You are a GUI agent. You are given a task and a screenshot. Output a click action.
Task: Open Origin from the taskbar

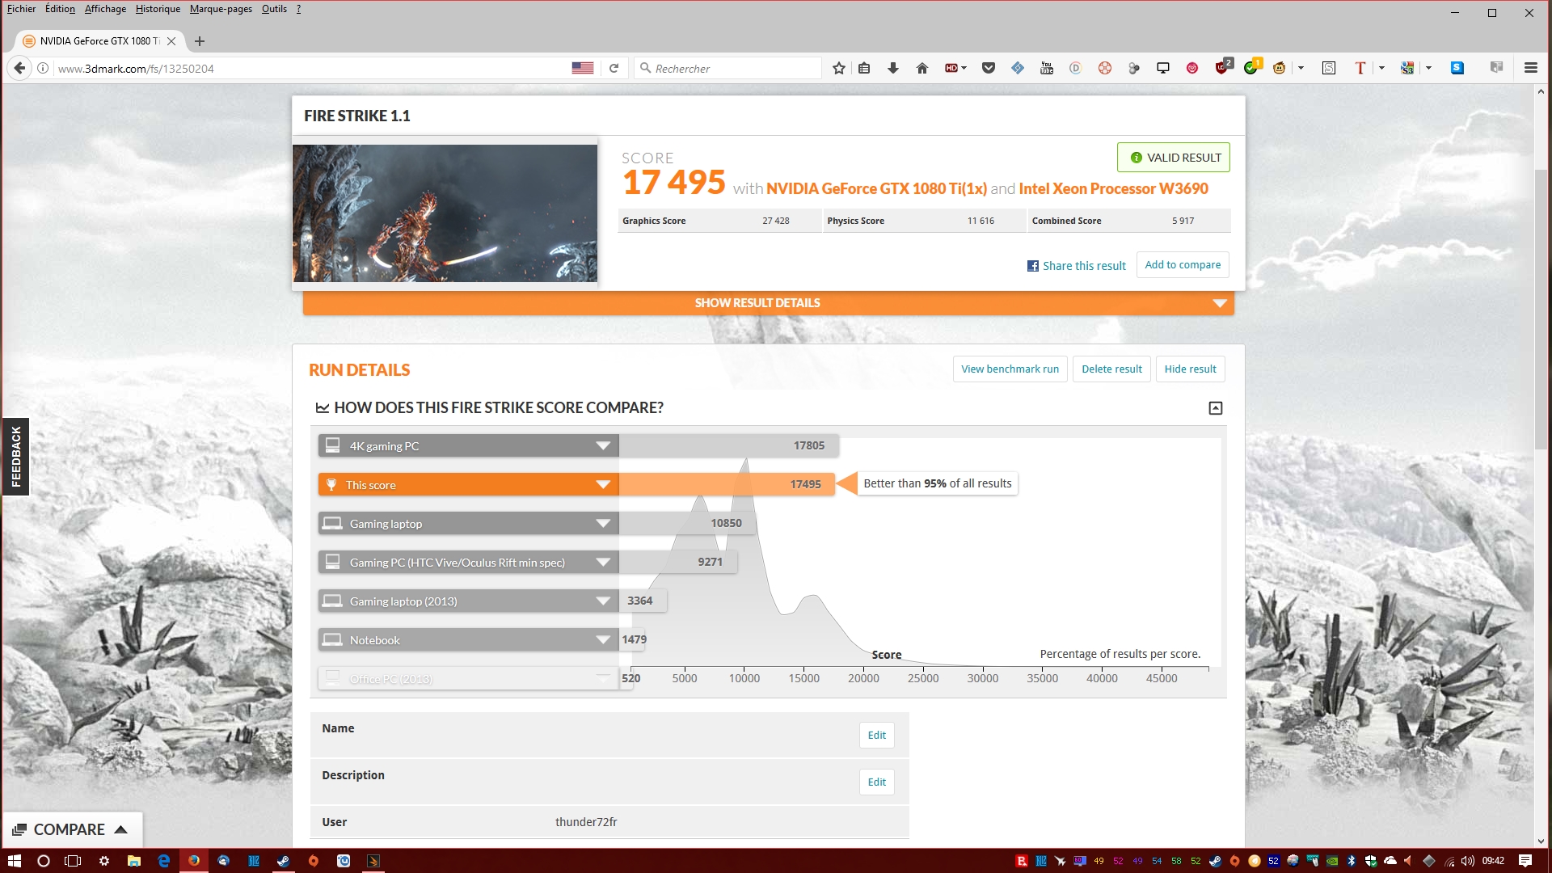point(314,861)
